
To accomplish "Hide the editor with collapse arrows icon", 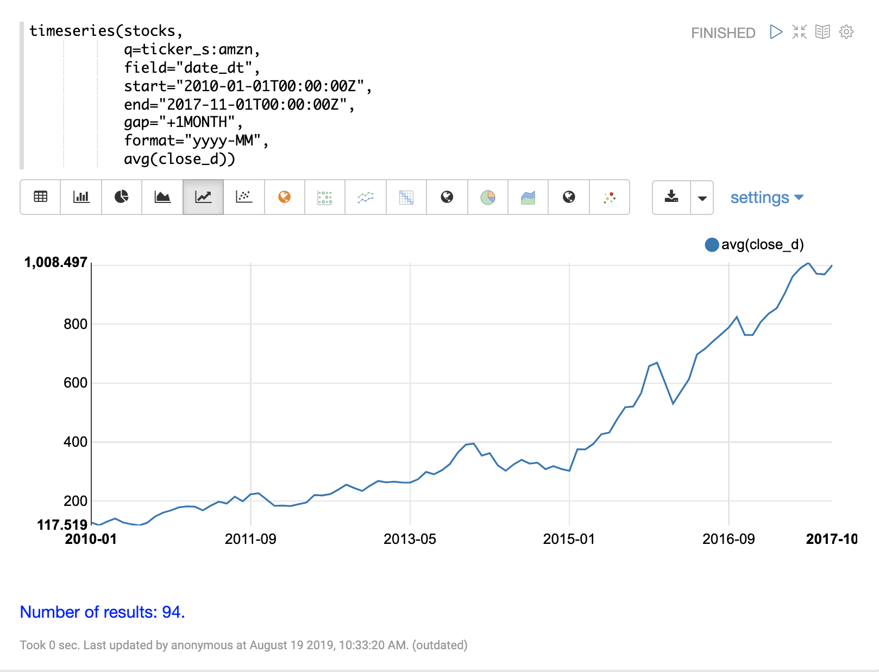I will tap(799, 32).
